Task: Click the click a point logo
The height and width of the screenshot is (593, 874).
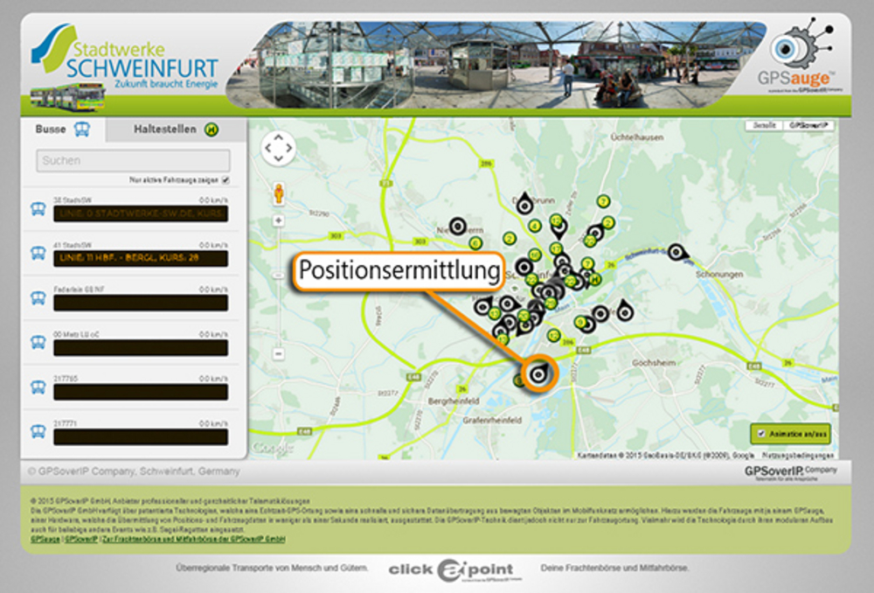Action: coord(453,570)
